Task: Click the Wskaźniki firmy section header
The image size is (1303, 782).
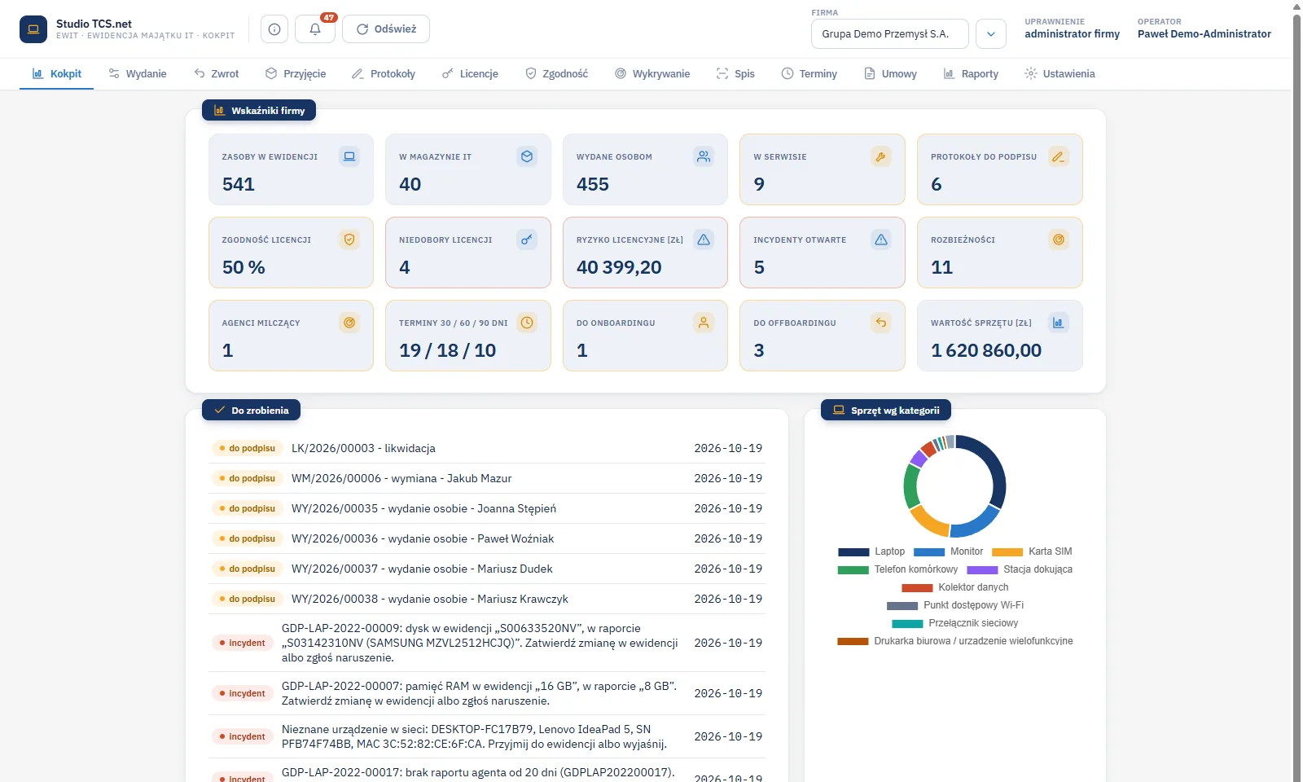Action: pyautogui.click(x=259, y=111)
